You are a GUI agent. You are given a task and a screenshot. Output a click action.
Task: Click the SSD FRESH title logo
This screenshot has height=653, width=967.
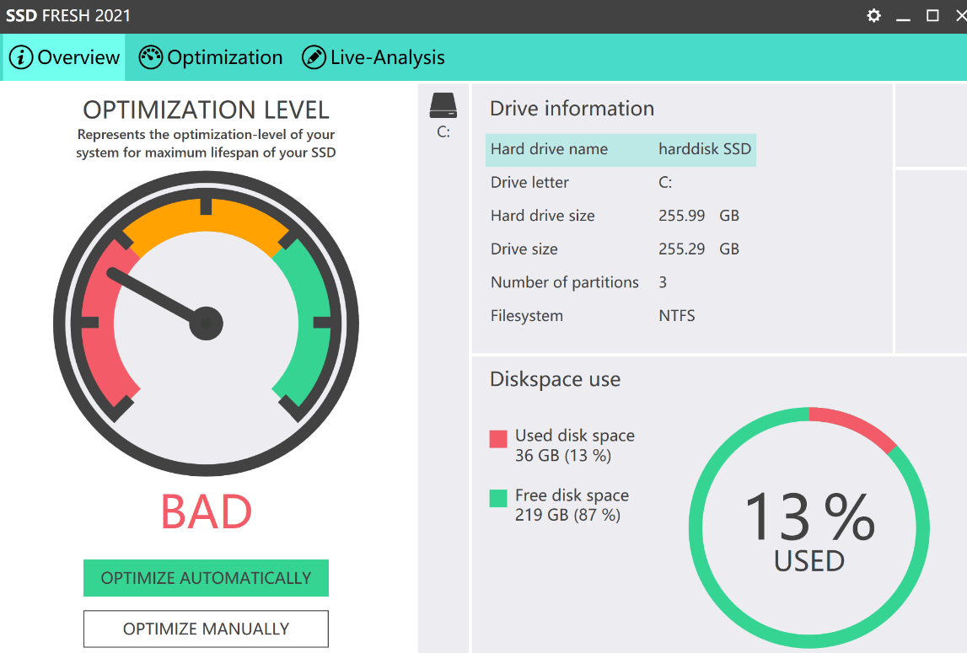point(67,14)
